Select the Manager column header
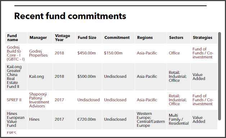Image resolution: width=226 pixels, height=138 pixels. coord(40,38)
